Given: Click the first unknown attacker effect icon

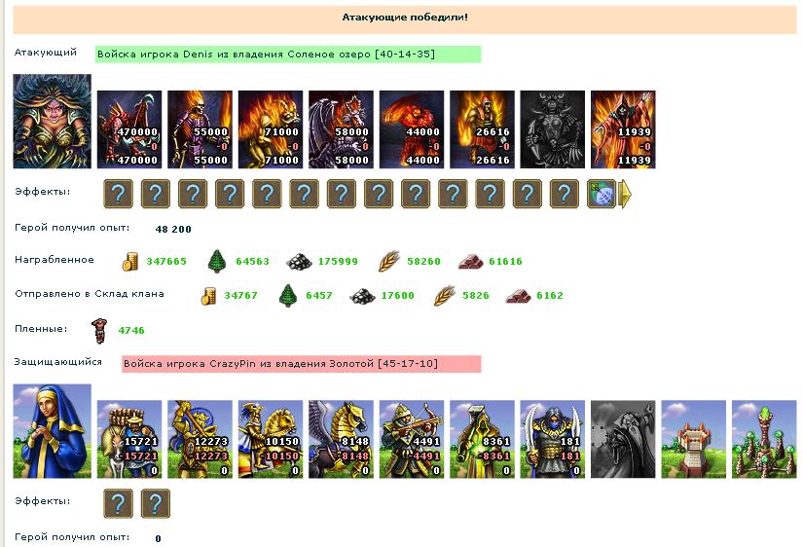Looking at the screenshot, I should tap(119, 194).
